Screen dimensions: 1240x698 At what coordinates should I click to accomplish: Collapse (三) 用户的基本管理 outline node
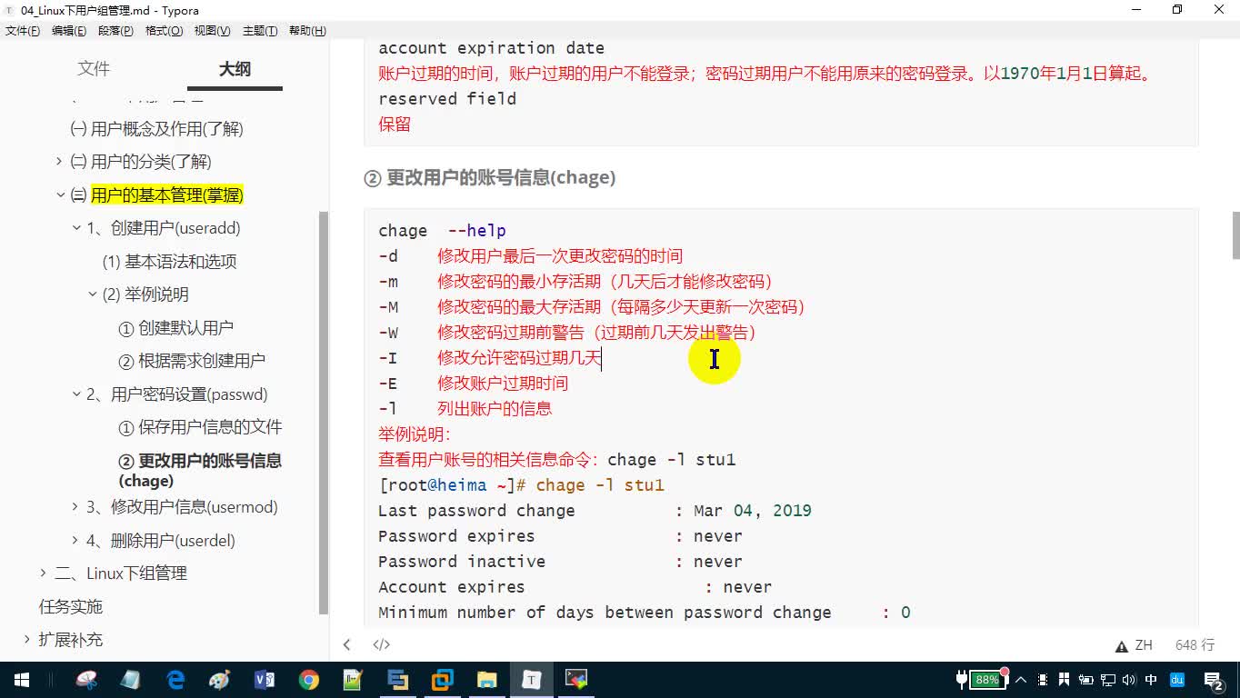[61, 195]
